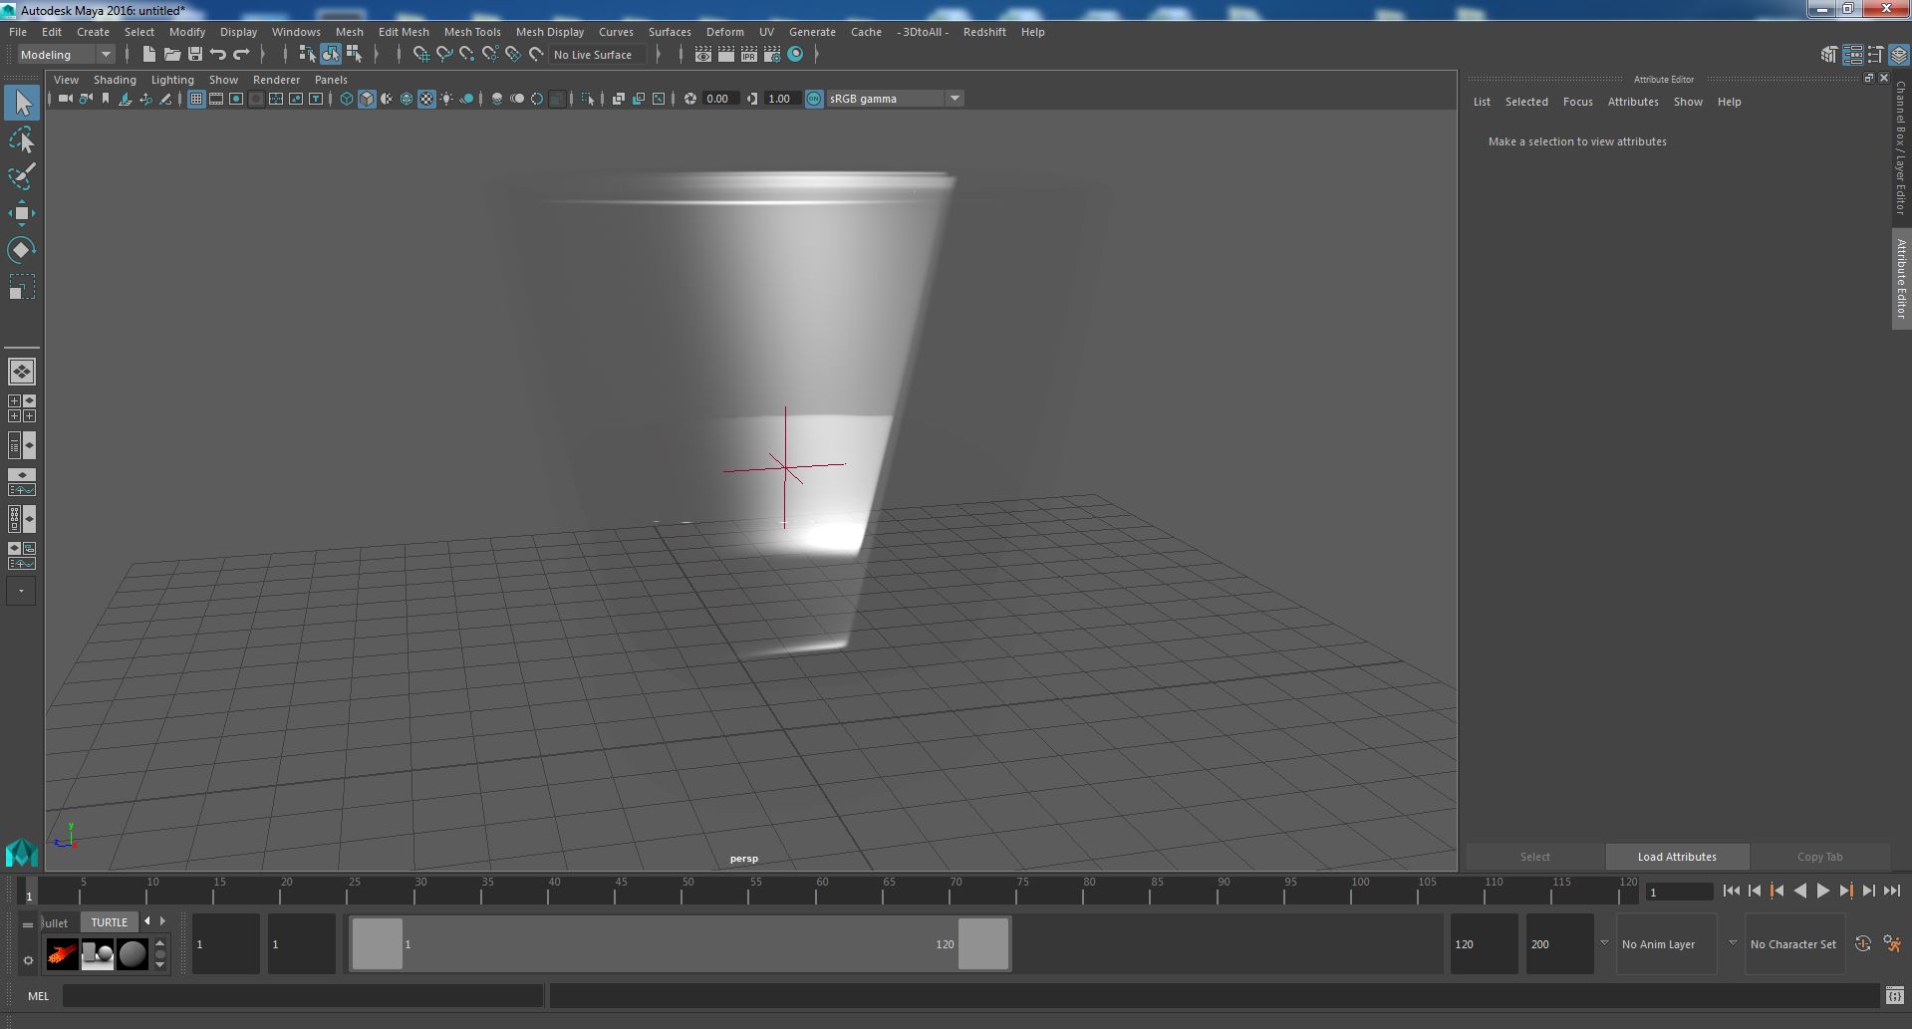Select the TURTLE shelf tab
Image resolution: width=1912 pixels, height=1029 pixels.
point(110,922)
